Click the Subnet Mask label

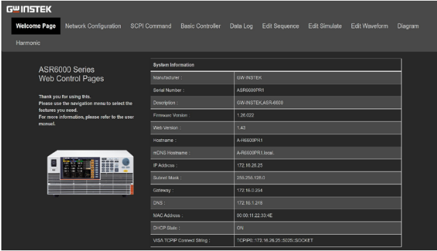(167, 178)
